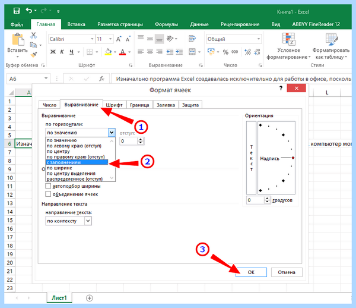This screenshot has width=356, height=308.
Task: Open the по горизонтали alignment dropdown arrow
Action: click(x=112, y=133)
